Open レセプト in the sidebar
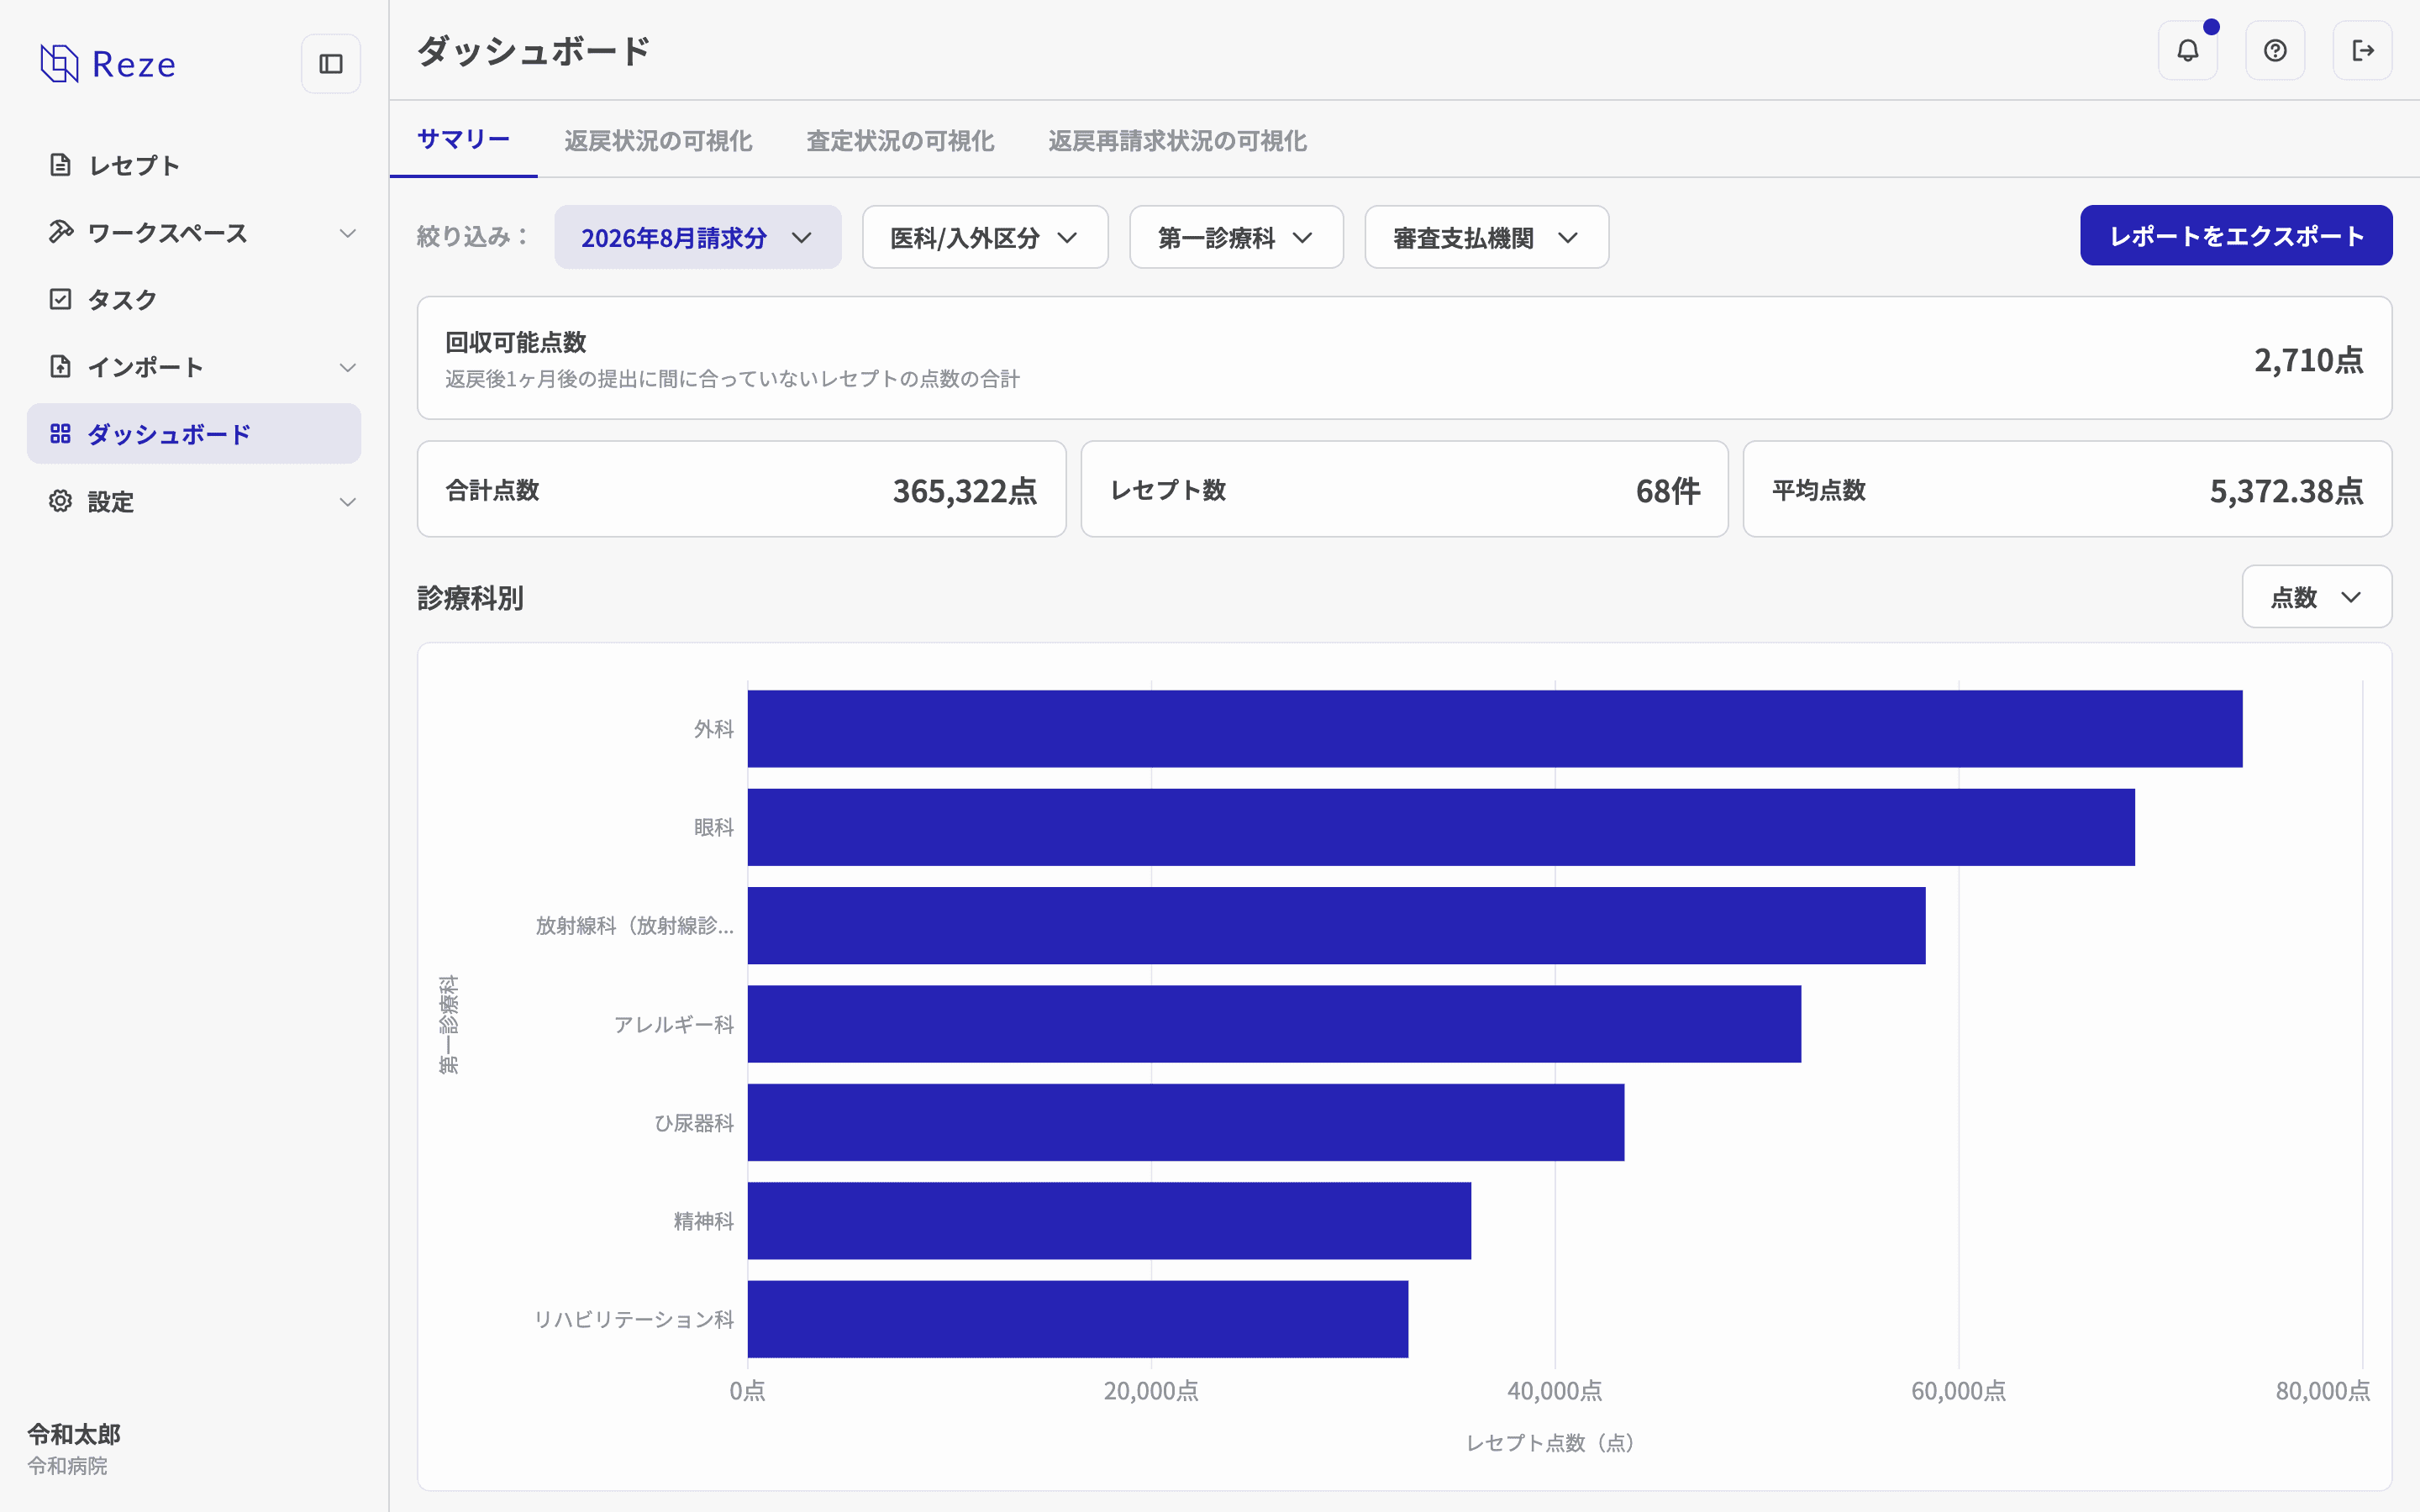2420x1512 pixels. [194, 165]
